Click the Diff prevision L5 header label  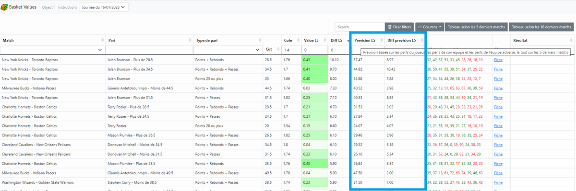(401, 40)
